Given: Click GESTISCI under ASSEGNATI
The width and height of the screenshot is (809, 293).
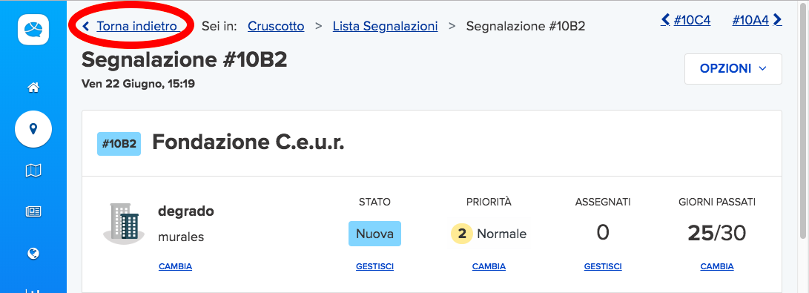Looking at the screenshot, I should [603, 267].
